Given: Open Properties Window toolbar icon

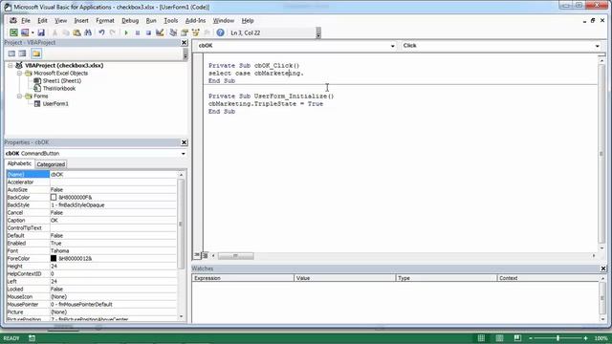Looking at the screenshot, I should 185,32.
